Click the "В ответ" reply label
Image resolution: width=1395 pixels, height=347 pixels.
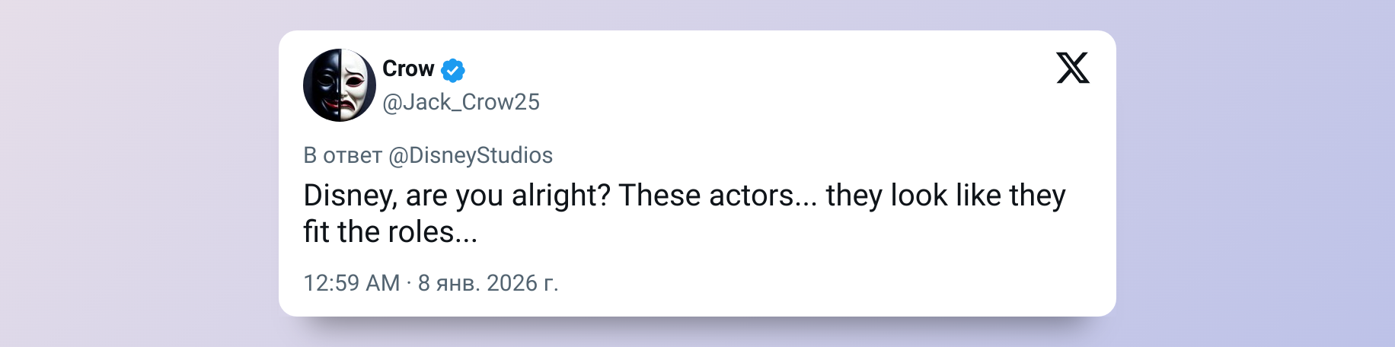coord(343,155)
